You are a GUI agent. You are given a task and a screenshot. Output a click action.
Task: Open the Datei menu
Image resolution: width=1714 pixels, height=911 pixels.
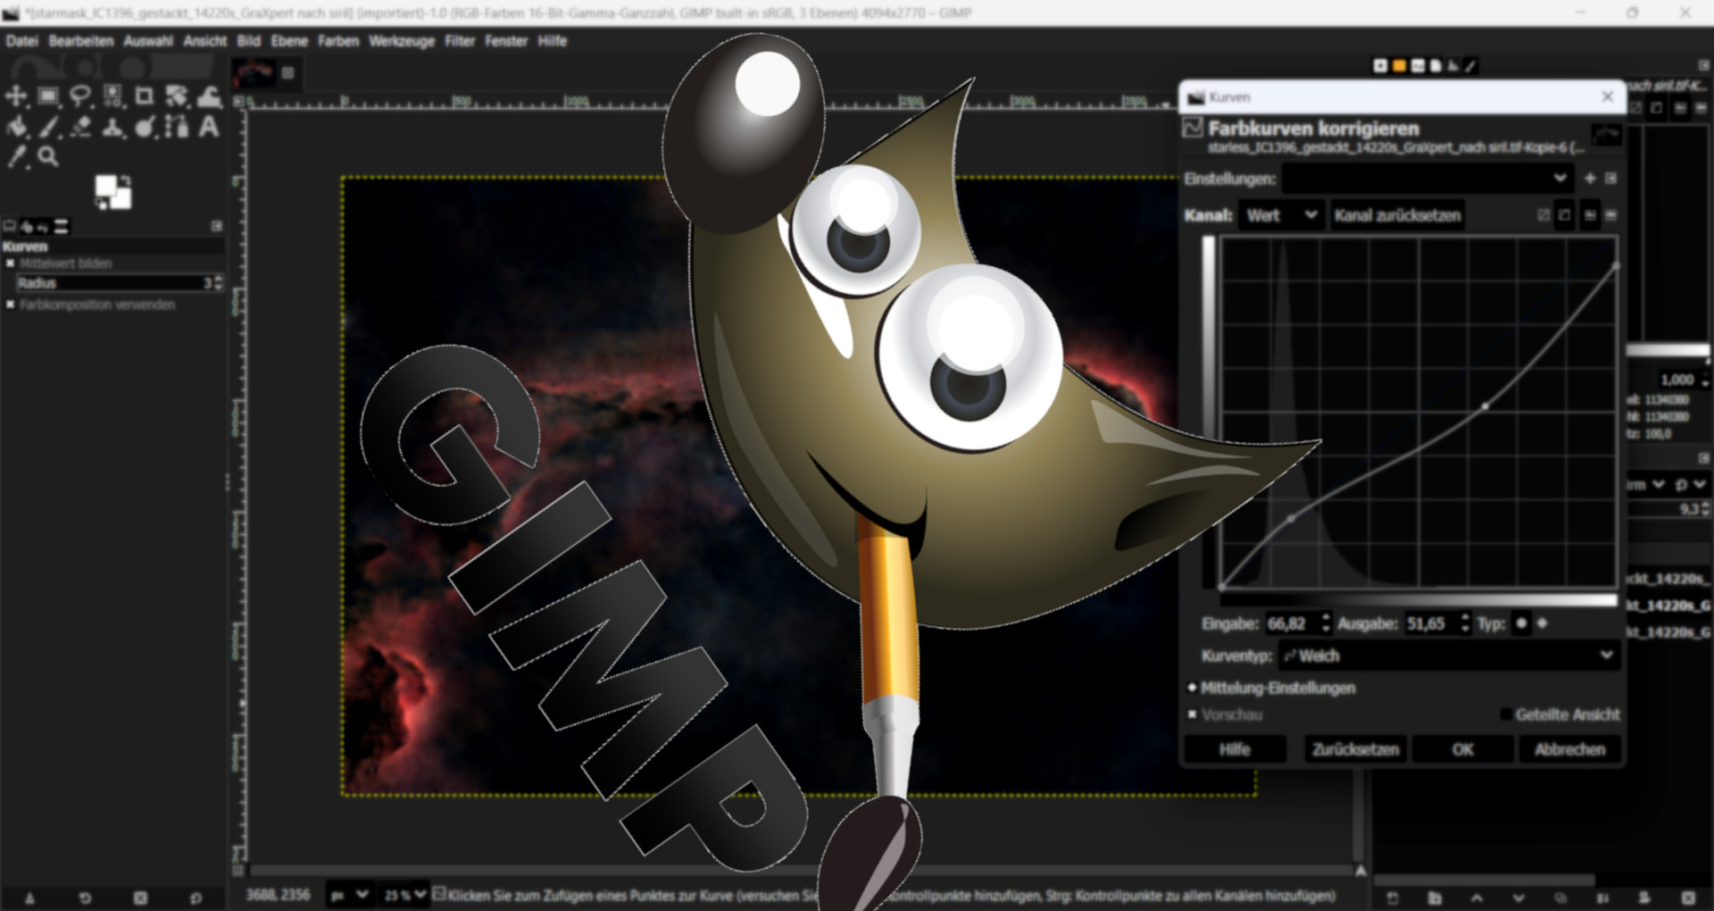tap(22, 41)
